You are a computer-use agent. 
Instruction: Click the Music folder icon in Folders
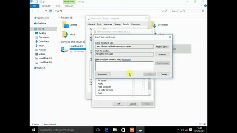pyautogui.click(x=65, y=34)
